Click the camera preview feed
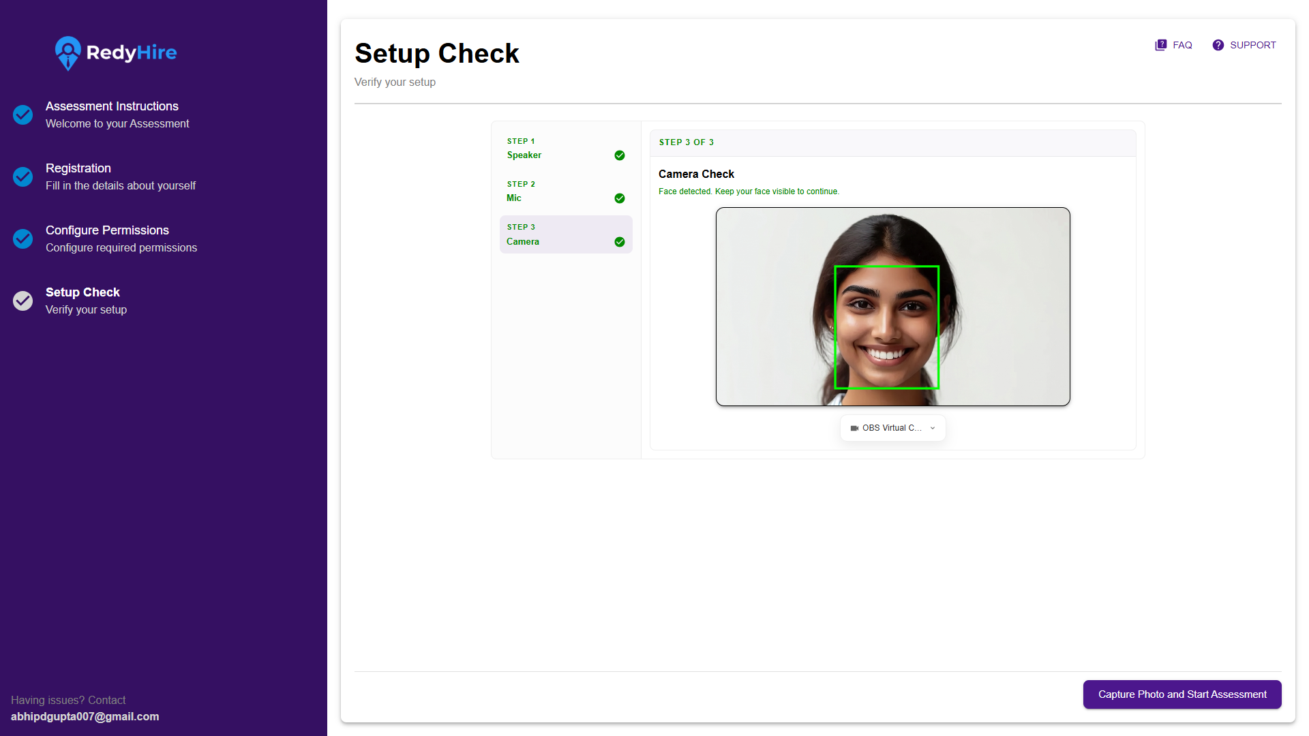This screenshot has height=736, width=1309. [892, 307]
